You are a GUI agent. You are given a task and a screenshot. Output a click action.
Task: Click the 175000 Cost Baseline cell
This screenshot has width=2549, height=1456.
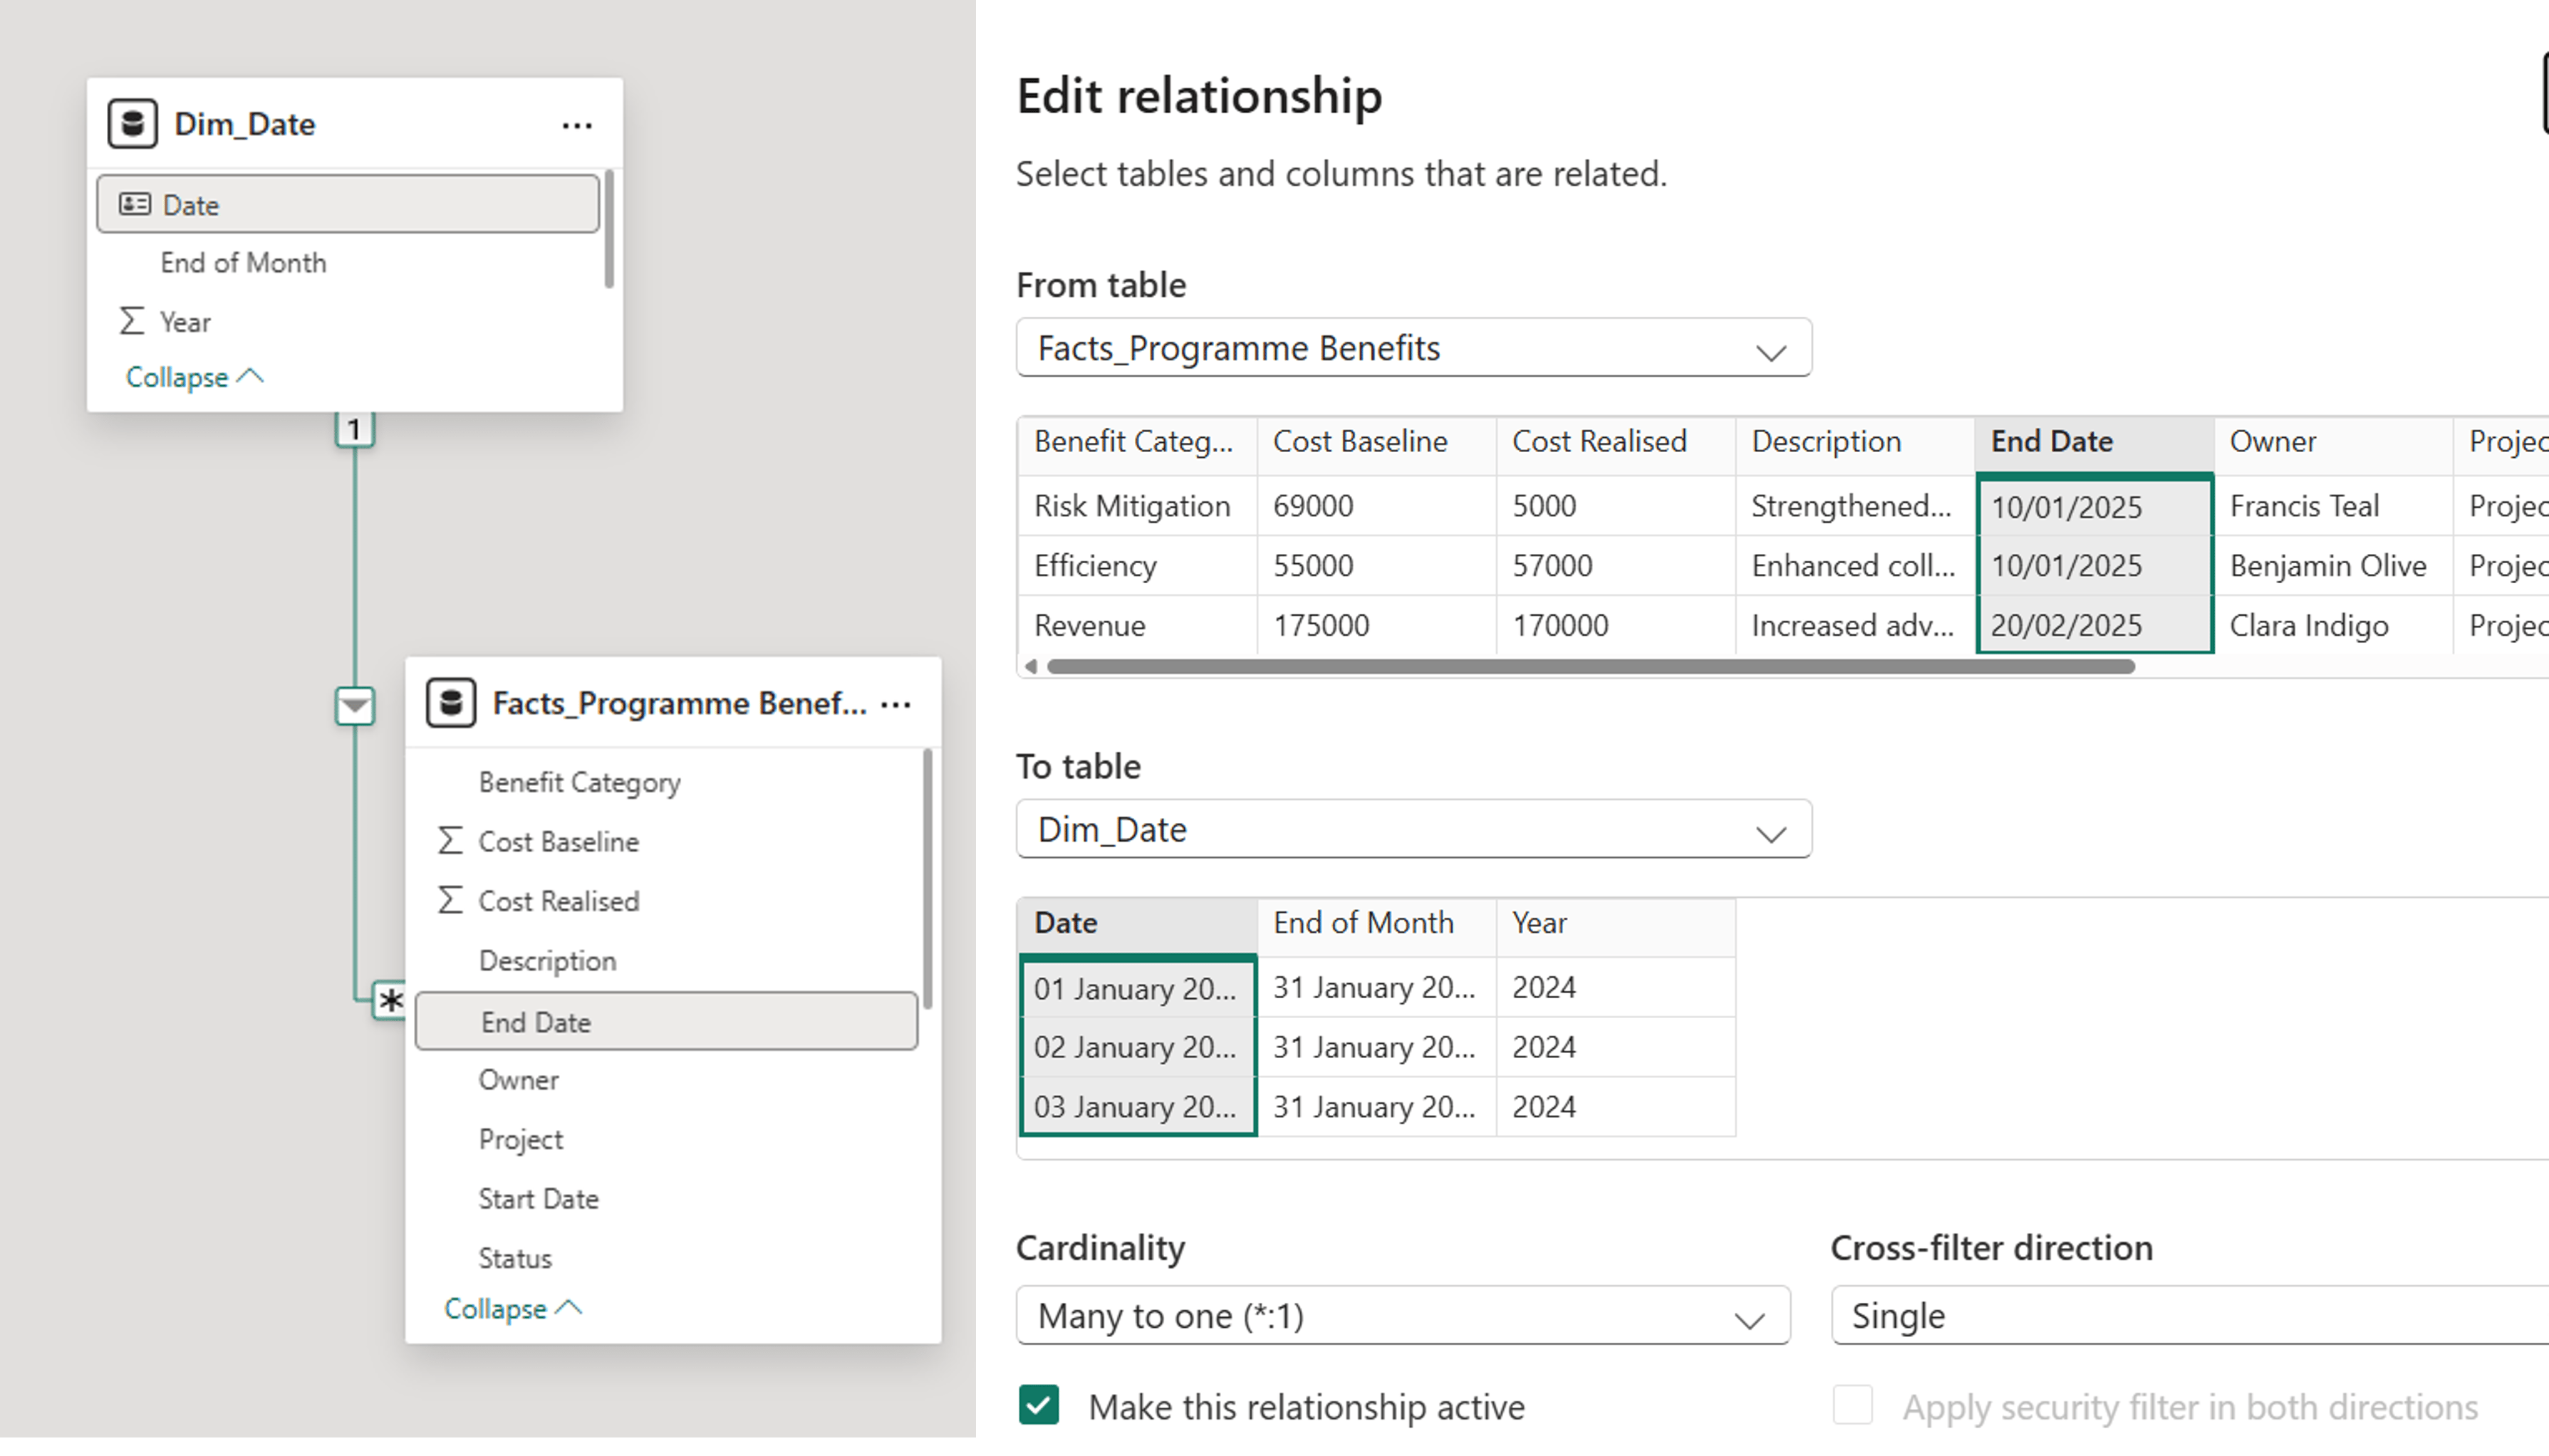click(1376, 626)
